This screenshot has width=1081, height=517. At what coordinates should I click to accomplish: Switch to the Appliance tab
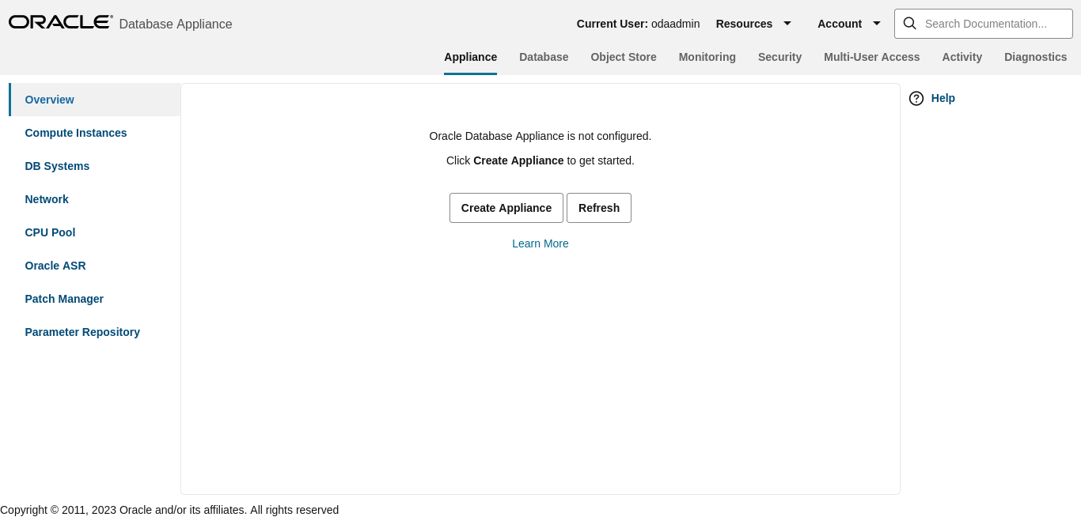471,57
